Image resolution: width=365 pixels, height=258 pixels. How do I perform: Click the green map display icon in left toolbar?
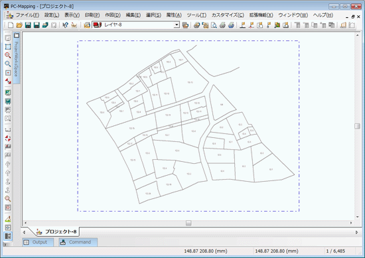8,93
